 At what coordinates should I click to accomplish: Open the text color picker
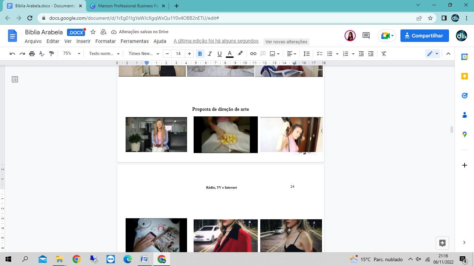pos(229,54)
